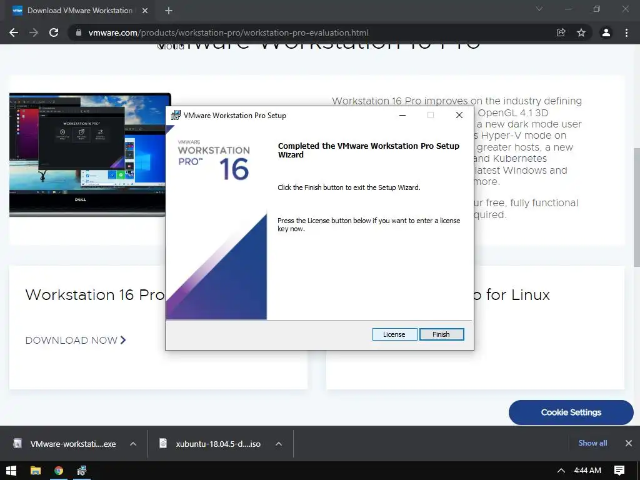Expand options for VMware-workstation exe download
640x480 pixels.
point(133,444)
